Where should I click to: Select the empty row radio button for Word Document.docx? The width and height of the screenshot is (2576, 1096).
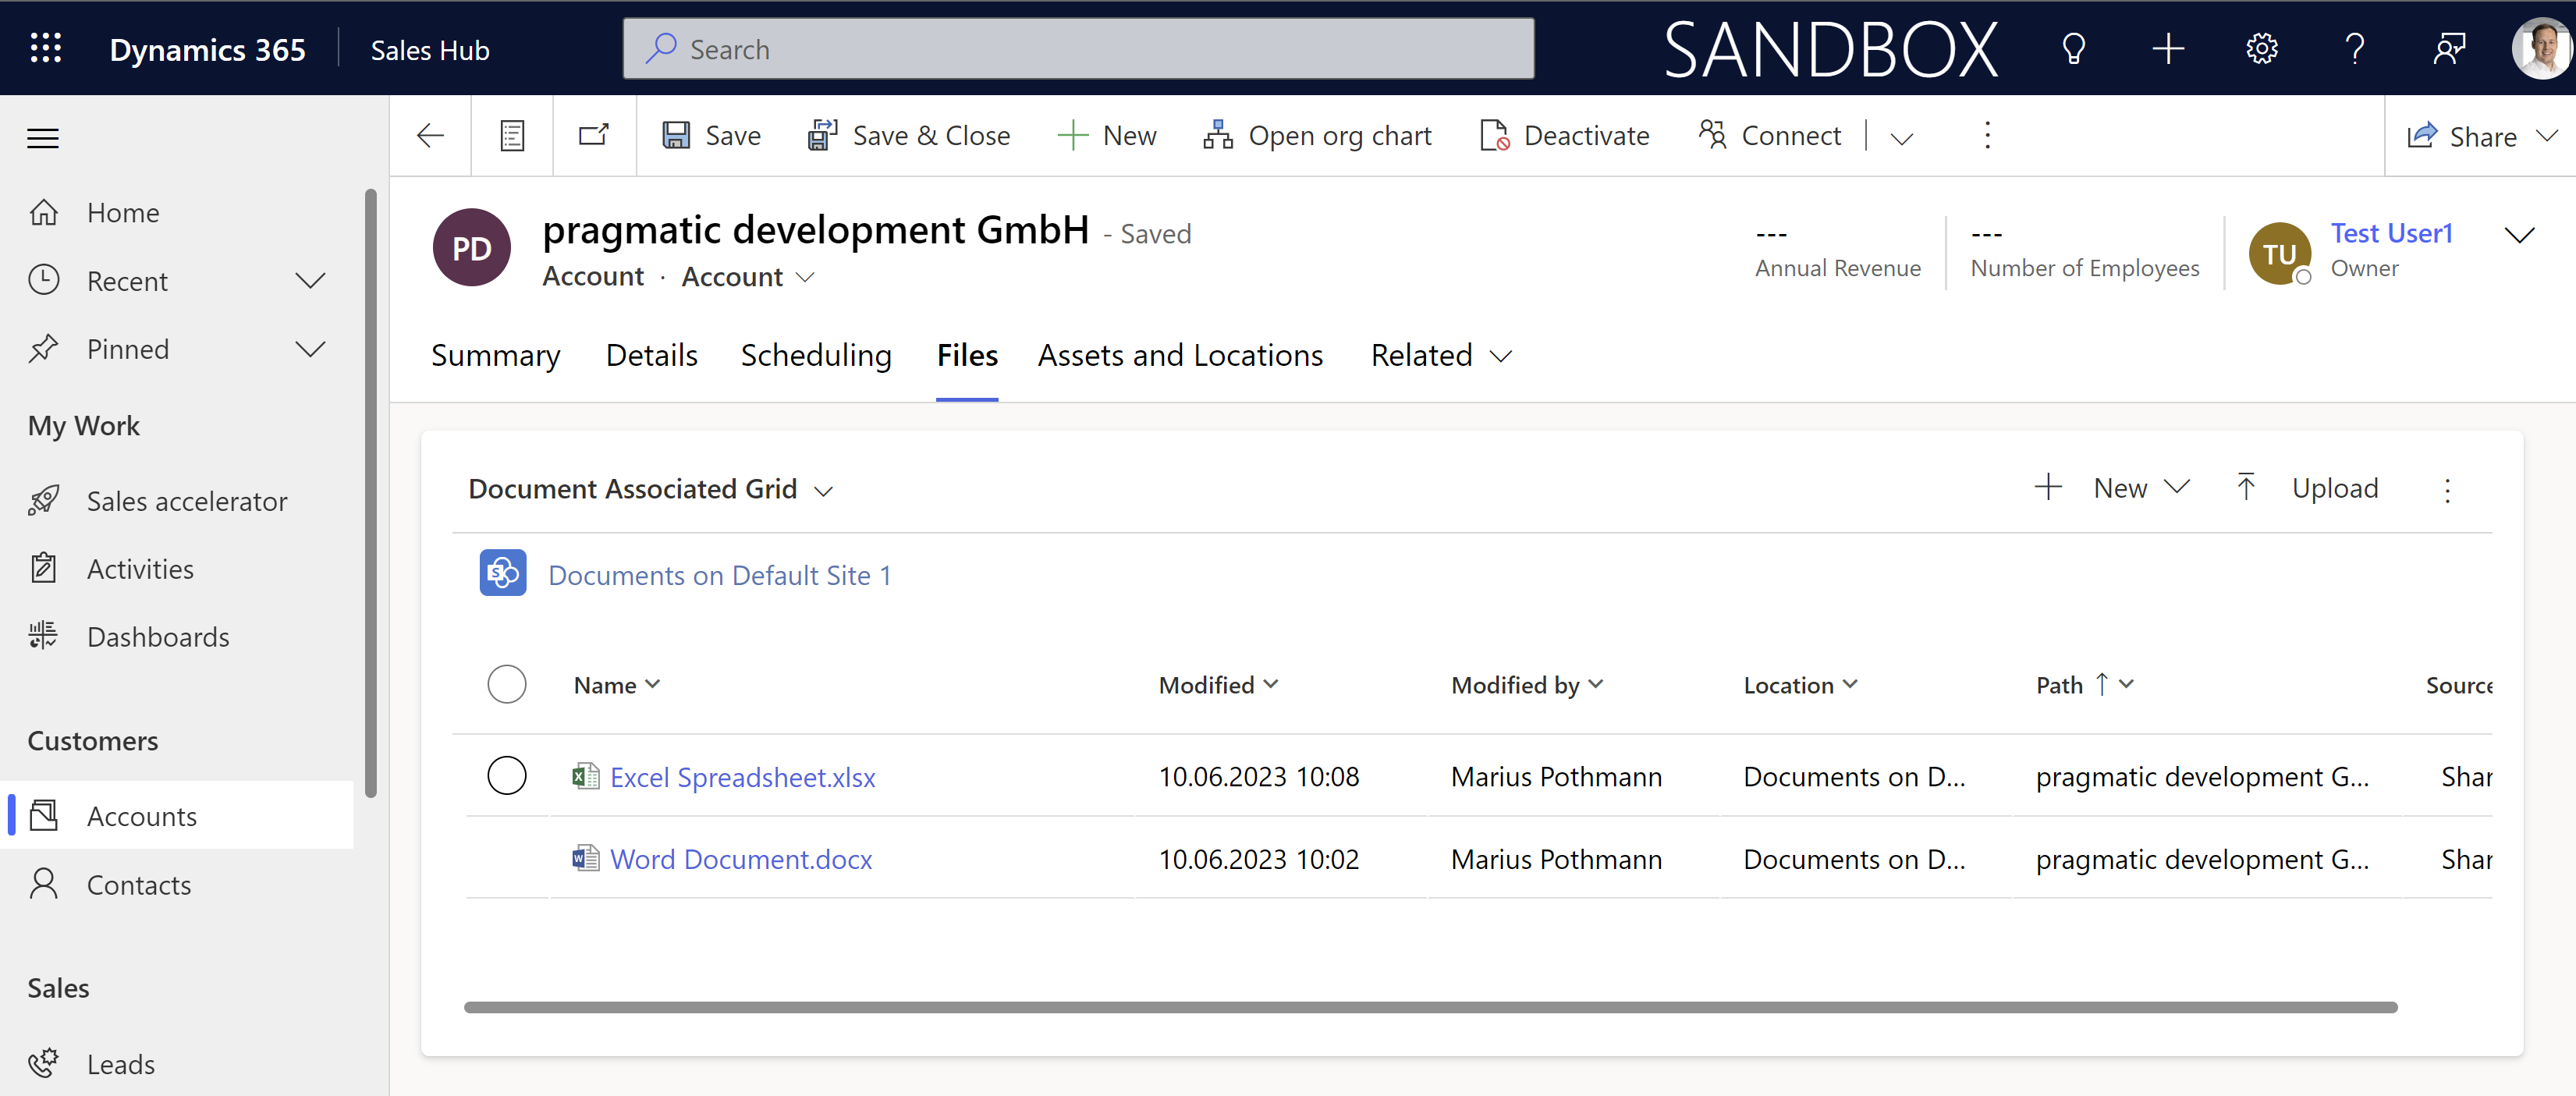[508, 856]
